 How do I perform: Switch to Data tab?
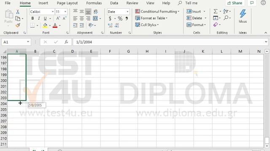[114, 3]
